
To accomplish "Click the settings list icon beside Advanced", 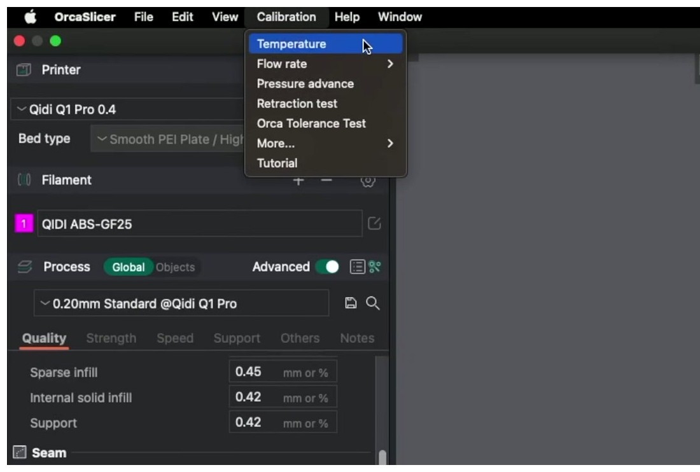I will [x=357, y=267].
